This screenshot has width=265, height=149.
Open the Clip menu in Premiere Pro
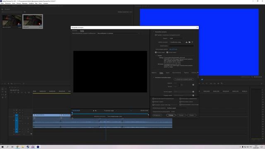14,3
